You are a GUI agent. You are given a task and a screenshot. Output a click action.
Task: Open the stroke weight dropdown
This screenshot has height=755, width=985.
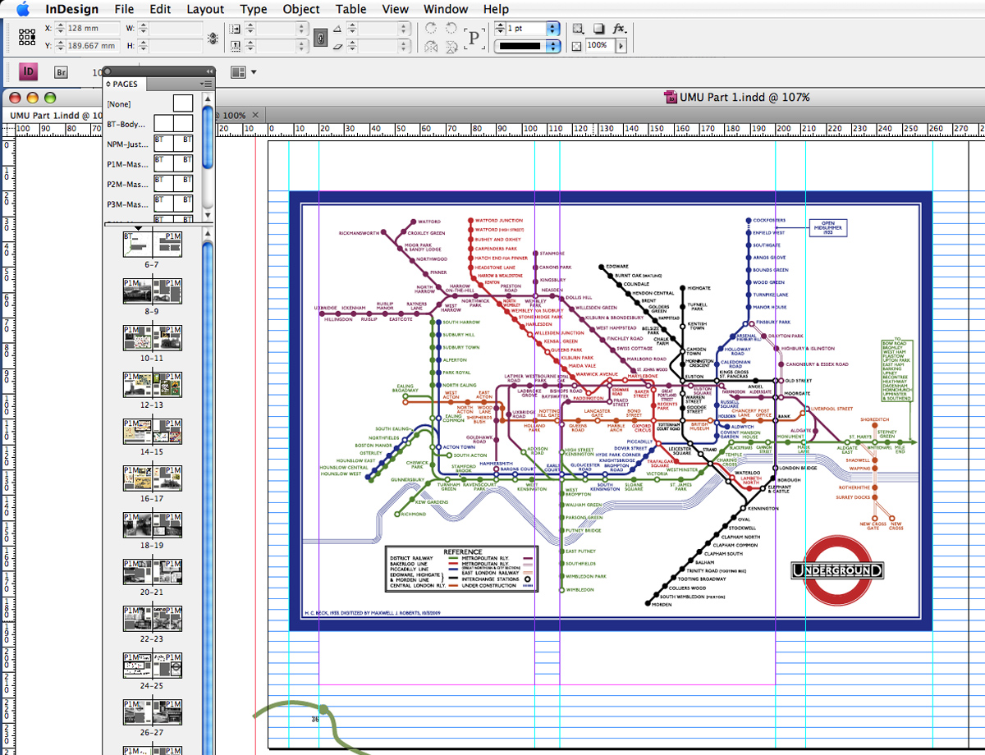click(552, 29)
